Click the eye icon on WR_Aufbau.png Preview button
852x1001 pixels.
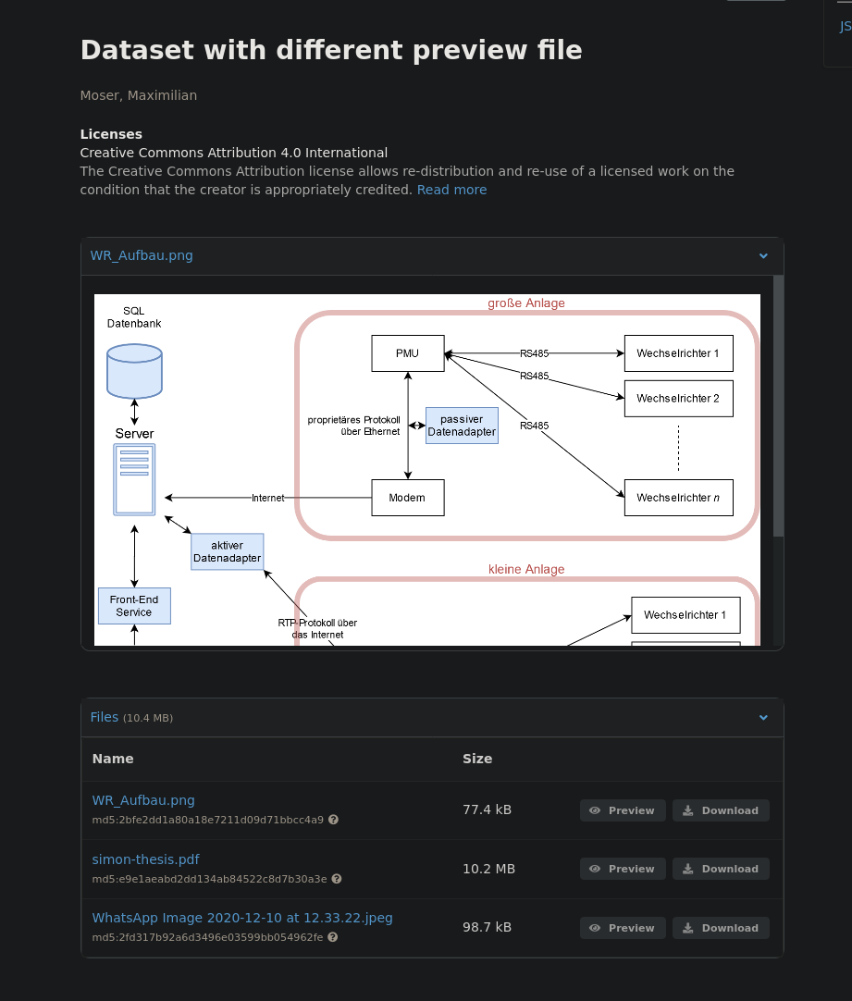pyautogui.click(x=595, y=809)
